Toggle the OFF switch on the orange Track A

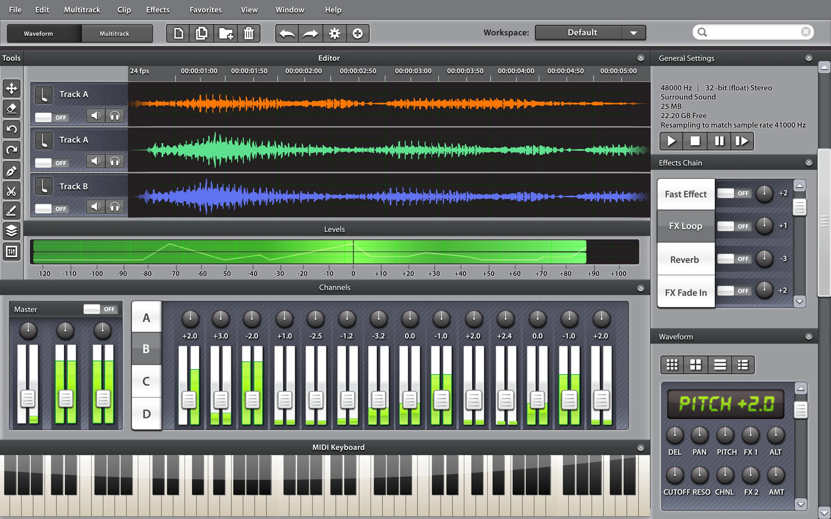[52, 118]
